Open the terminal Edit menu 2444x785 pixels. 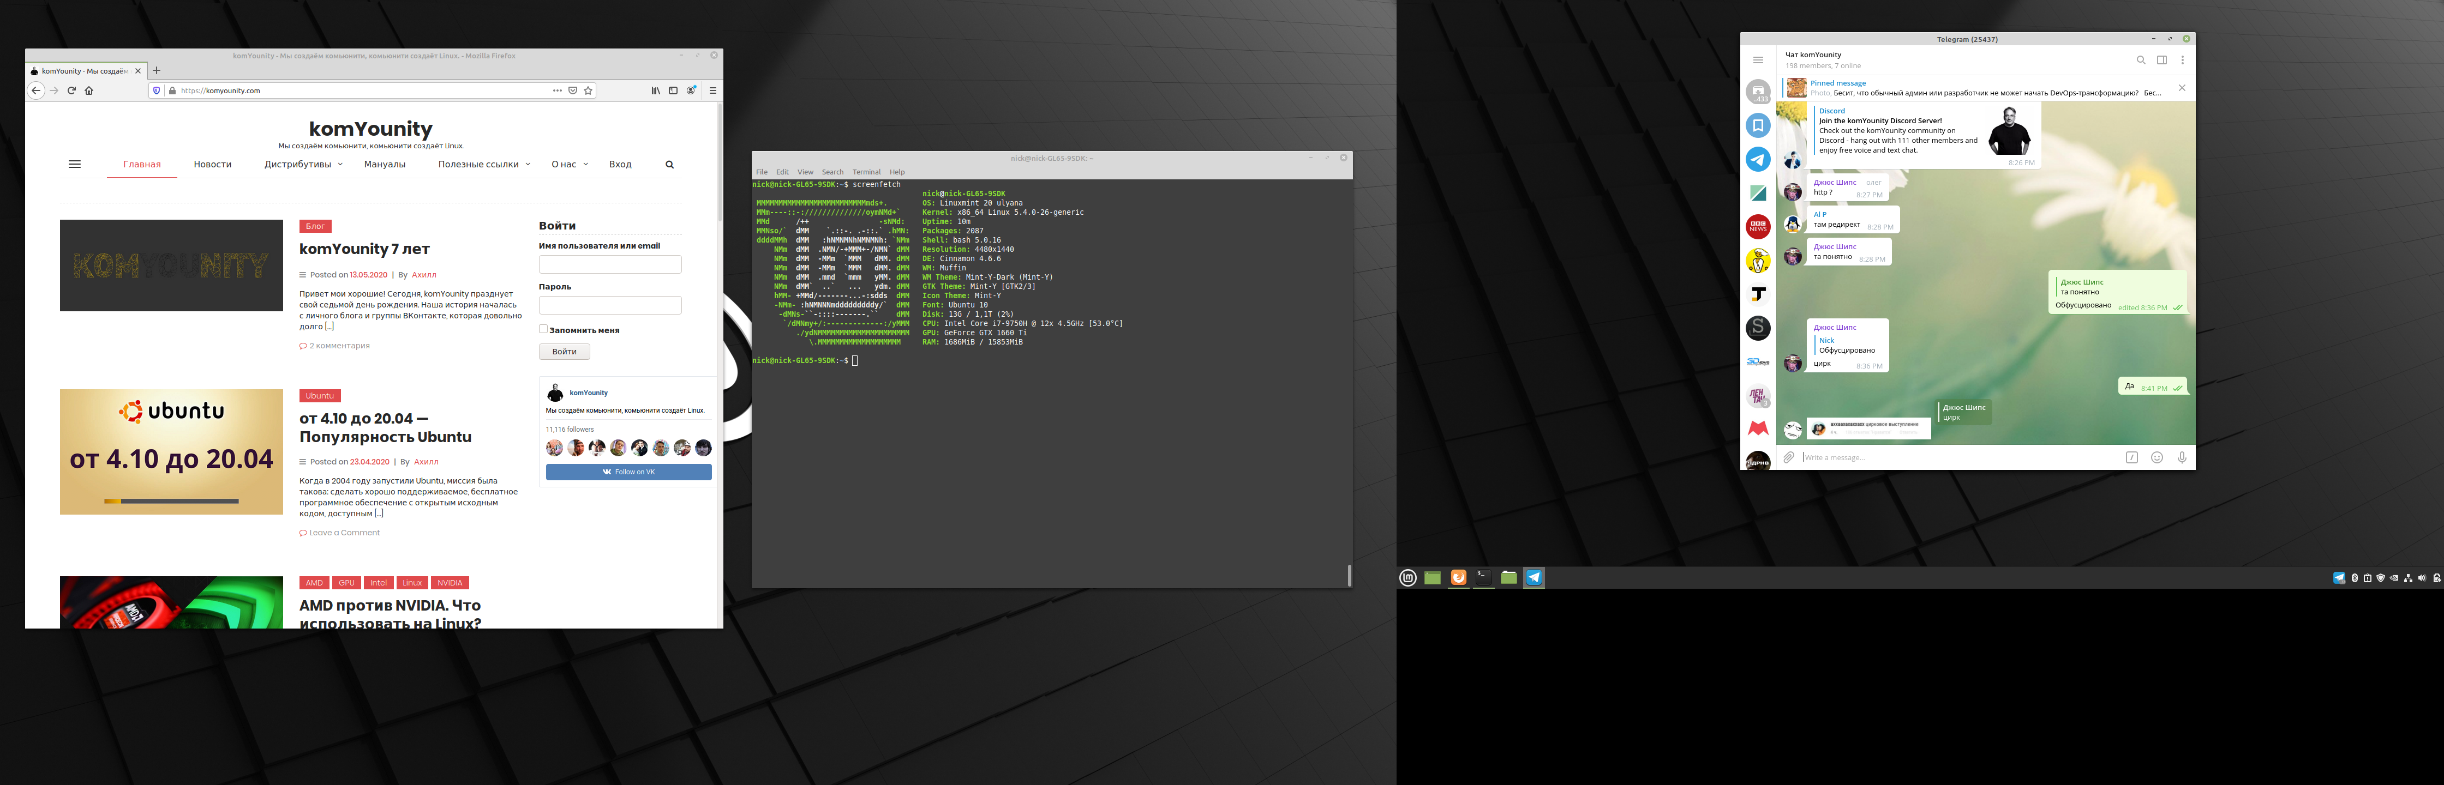tap(783, 173)
